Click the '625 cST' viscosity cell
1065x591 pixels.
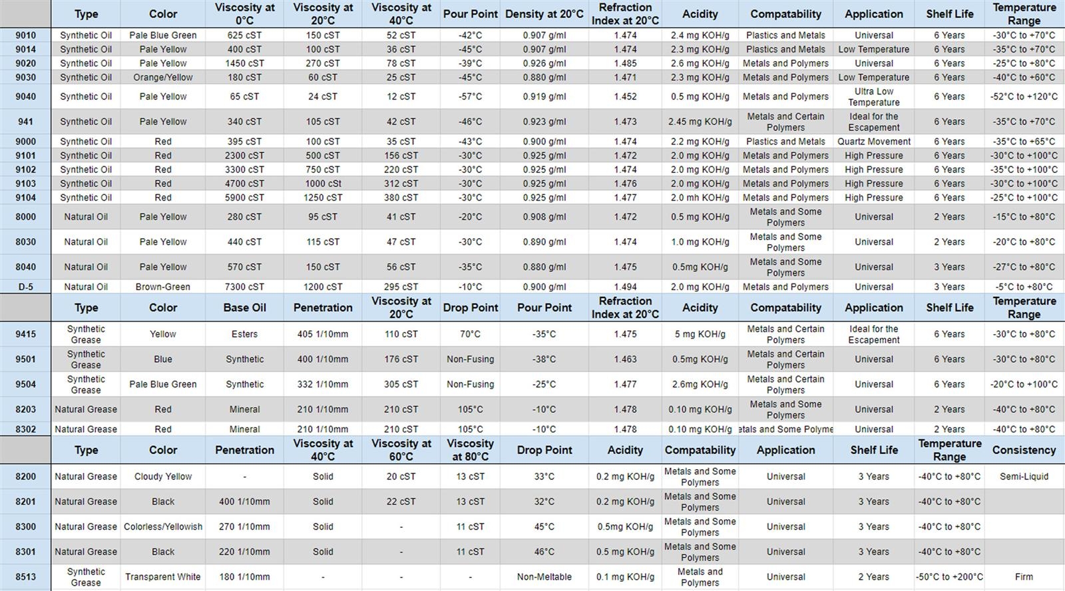point(244,35)
